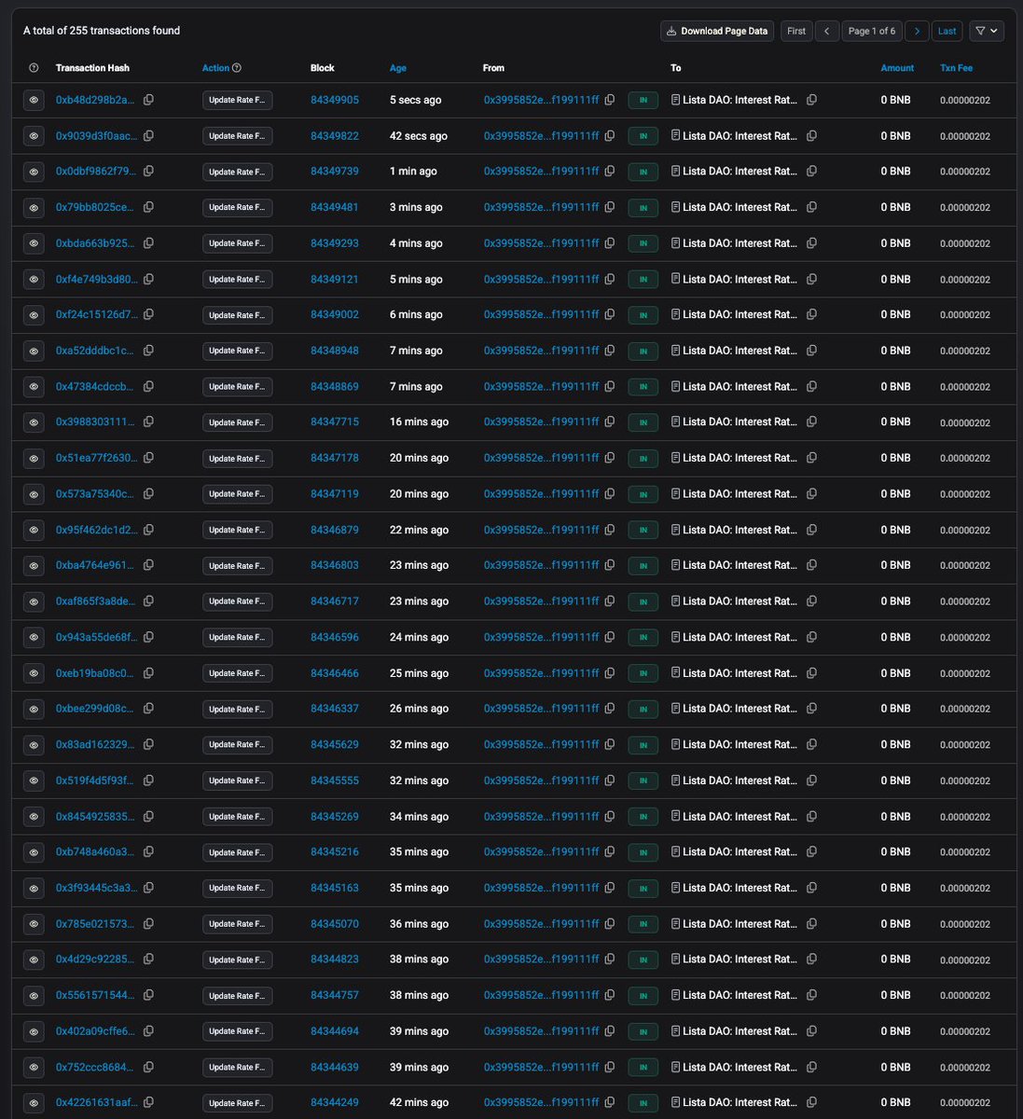Click '42 secs ago' age cell

[419, 136]
